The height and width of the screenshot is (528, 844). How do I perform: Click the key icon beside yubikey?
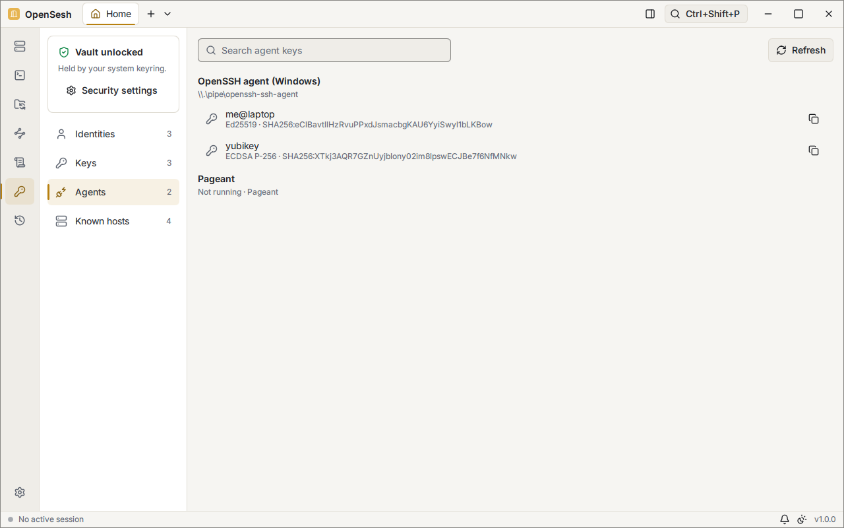click(x=212, y=150)
